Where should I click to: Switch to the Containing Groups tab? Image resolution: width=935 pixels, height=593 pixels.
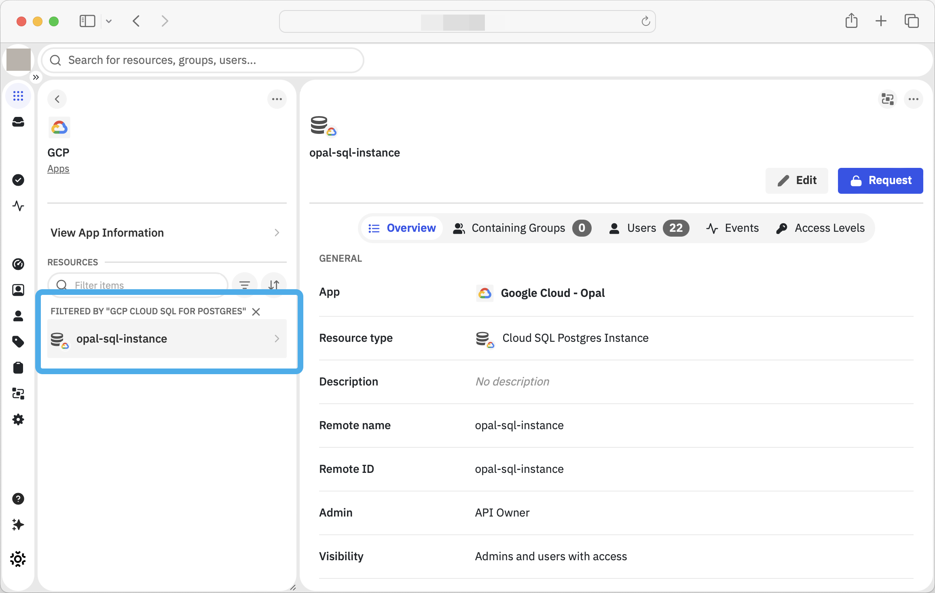coord(522,228)
